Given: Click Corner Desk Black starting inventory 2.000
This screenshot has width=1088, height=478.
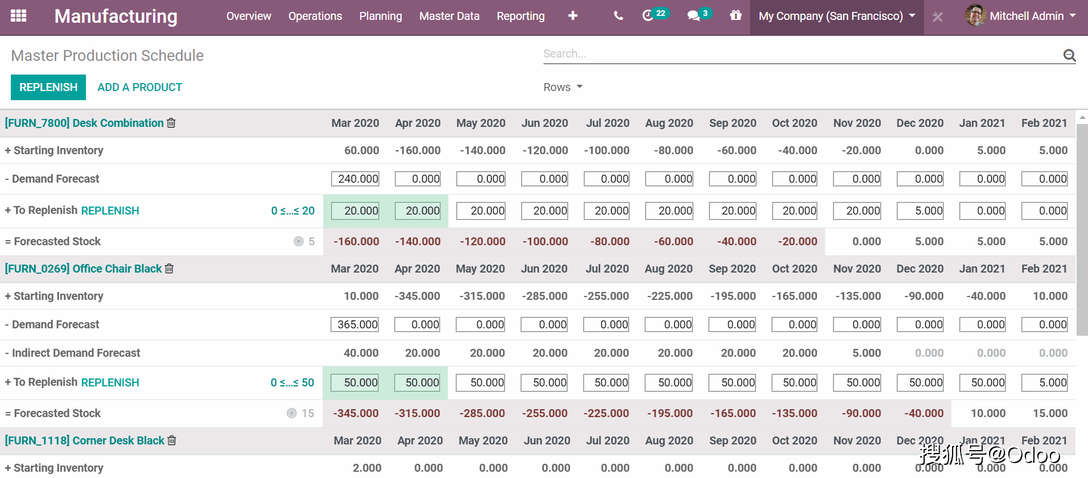Looking at the screenshot, I should (x=367, y=468).
